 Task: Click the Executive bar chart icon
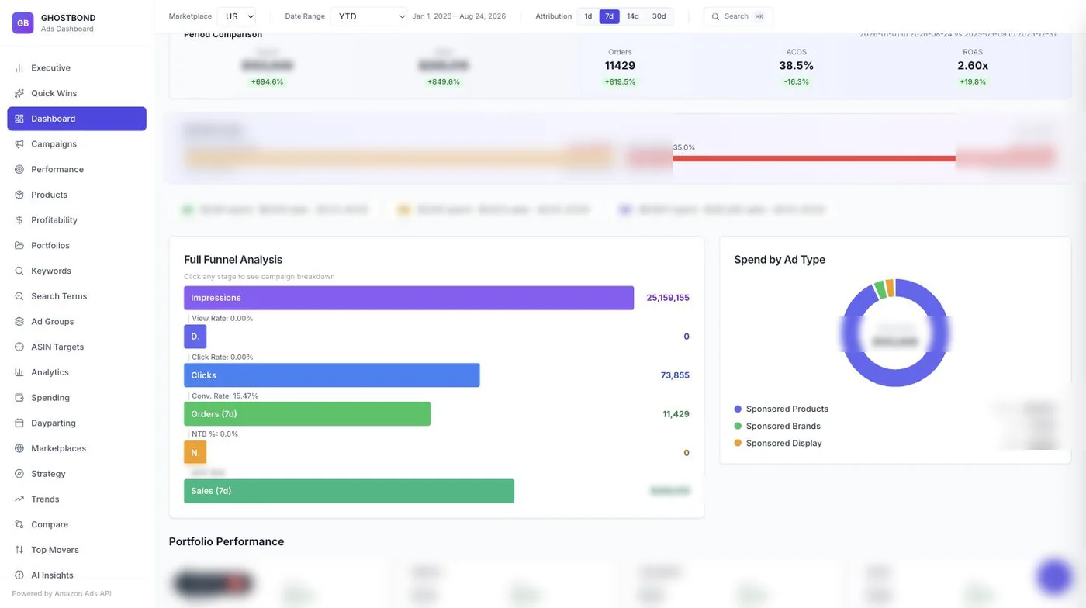(19, 68)
